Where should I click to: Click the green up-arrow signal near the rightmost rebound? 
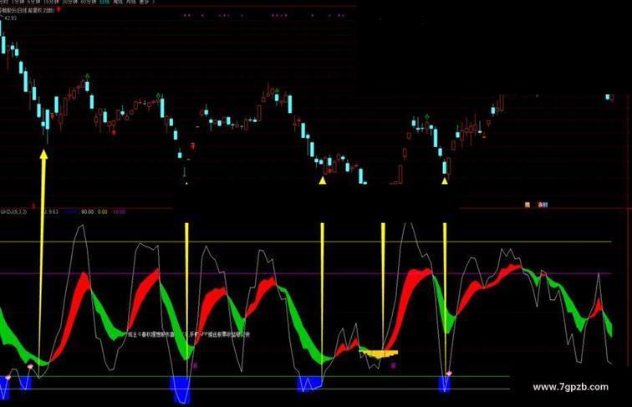point(427,117)
